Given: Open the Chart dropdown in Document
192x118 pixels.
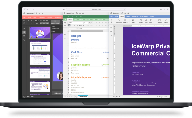Looking at the screenshot, I should click(x=146, y=21).
